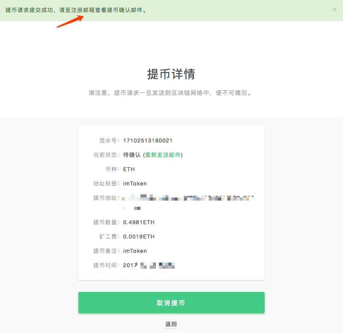Click the 提币备注 field label
Screen dimensions: 343x333
tap(106, 251)
